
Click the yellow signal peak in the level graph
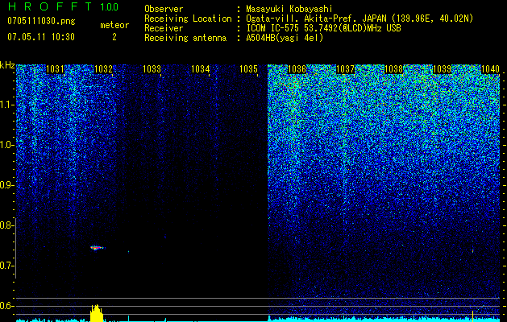click(97, 313)
